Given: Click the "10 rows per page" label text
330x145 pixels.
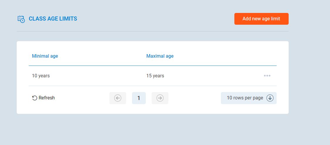Looking at the screenshot, I should [245, 98].
